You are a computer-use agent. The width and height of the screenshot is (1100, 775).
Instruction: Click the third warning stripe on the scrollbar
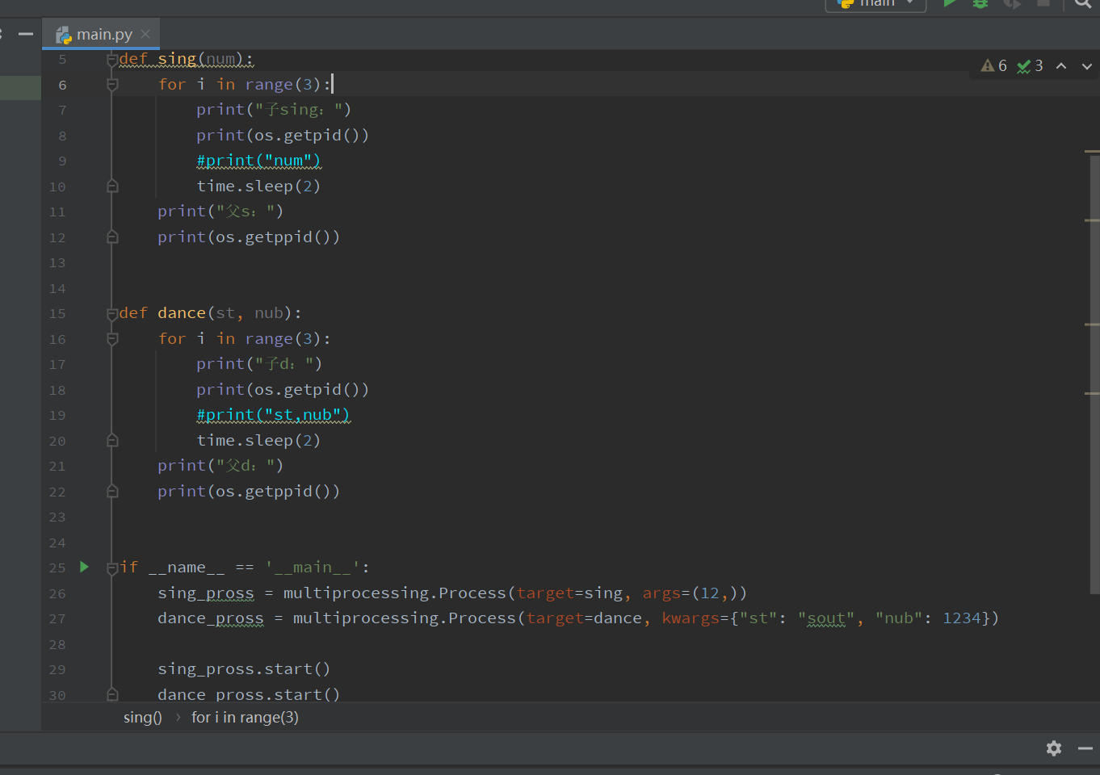tap(1092, 325)
